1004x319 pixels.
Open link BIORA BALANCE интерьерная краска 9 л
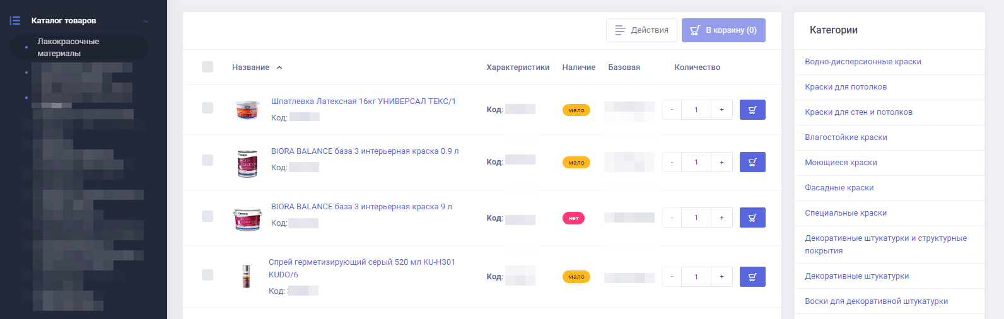(x=361, y=207)
